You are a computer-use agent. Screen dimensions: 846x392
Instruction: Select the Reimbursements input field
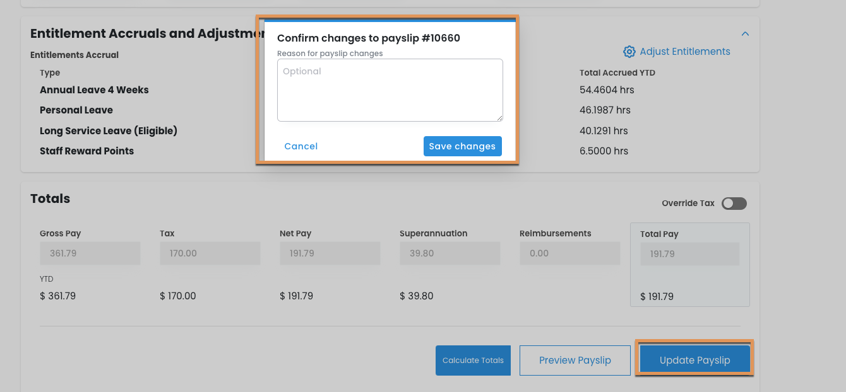[569, 253]
